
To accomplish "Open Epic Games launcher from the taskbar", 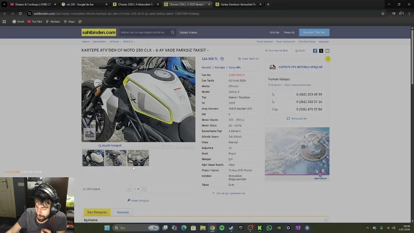I will [x=241, y=228].
